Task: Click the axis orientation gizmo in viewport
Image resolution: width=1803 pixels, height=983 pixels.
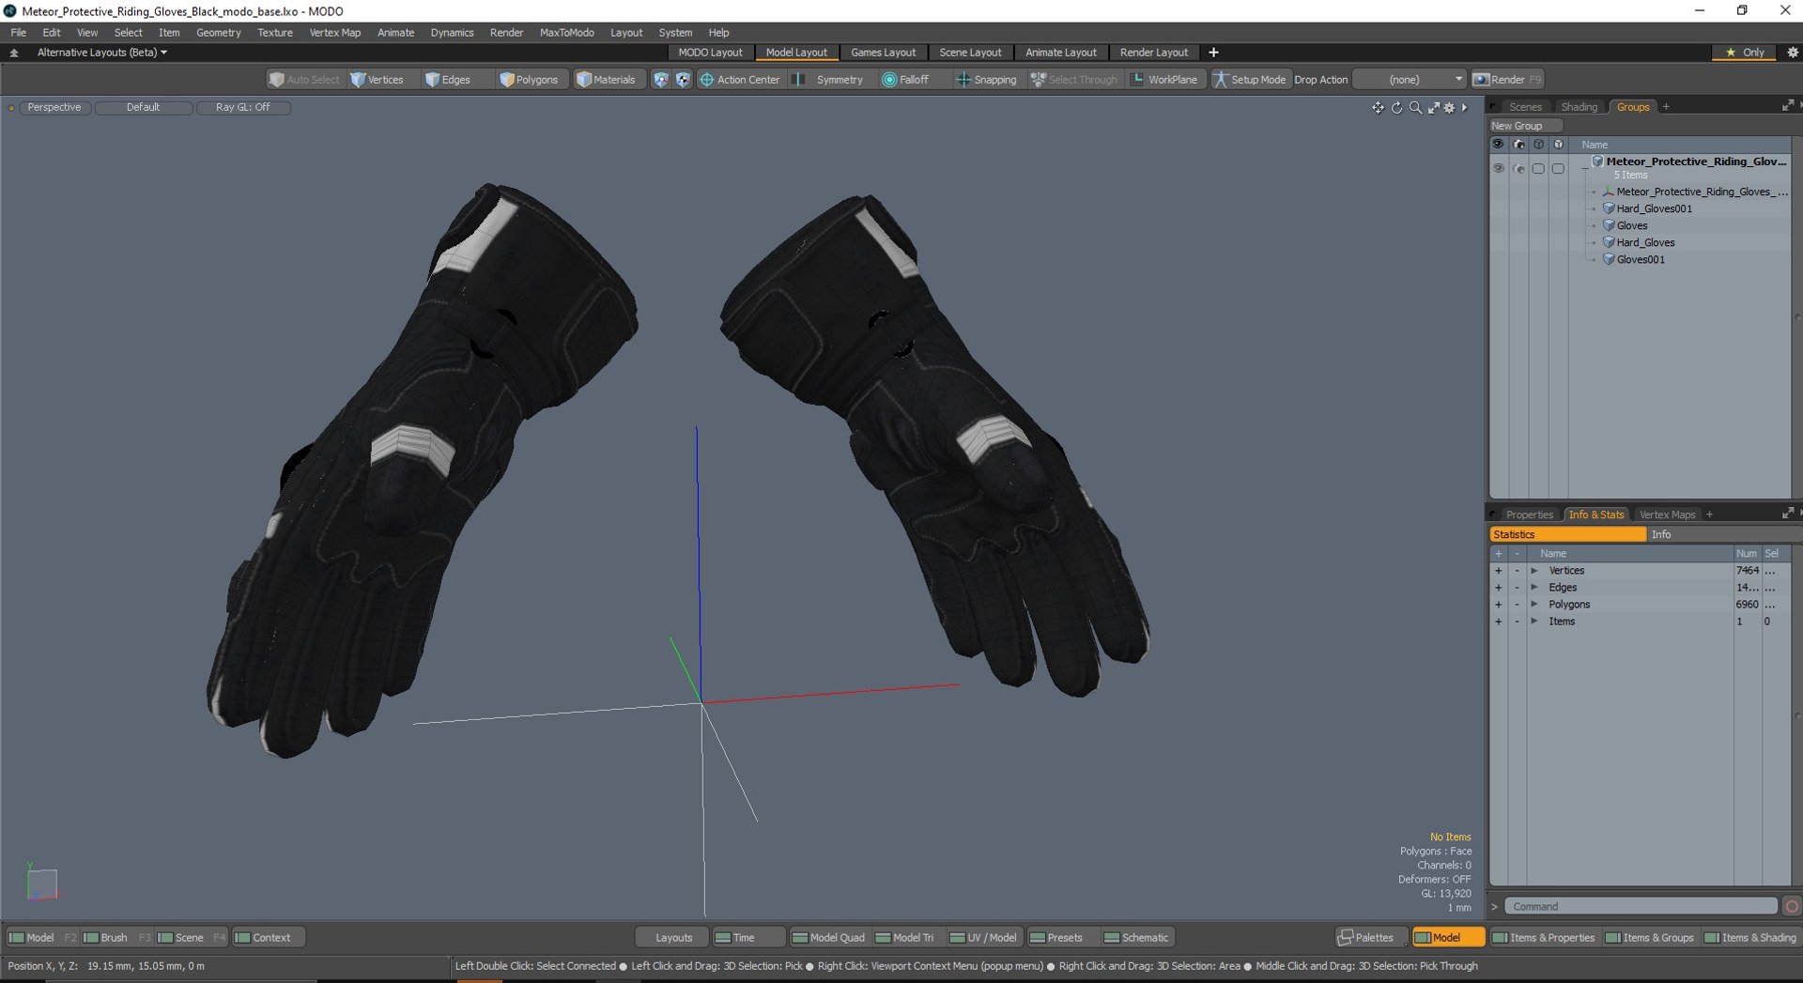Action: 41,883
